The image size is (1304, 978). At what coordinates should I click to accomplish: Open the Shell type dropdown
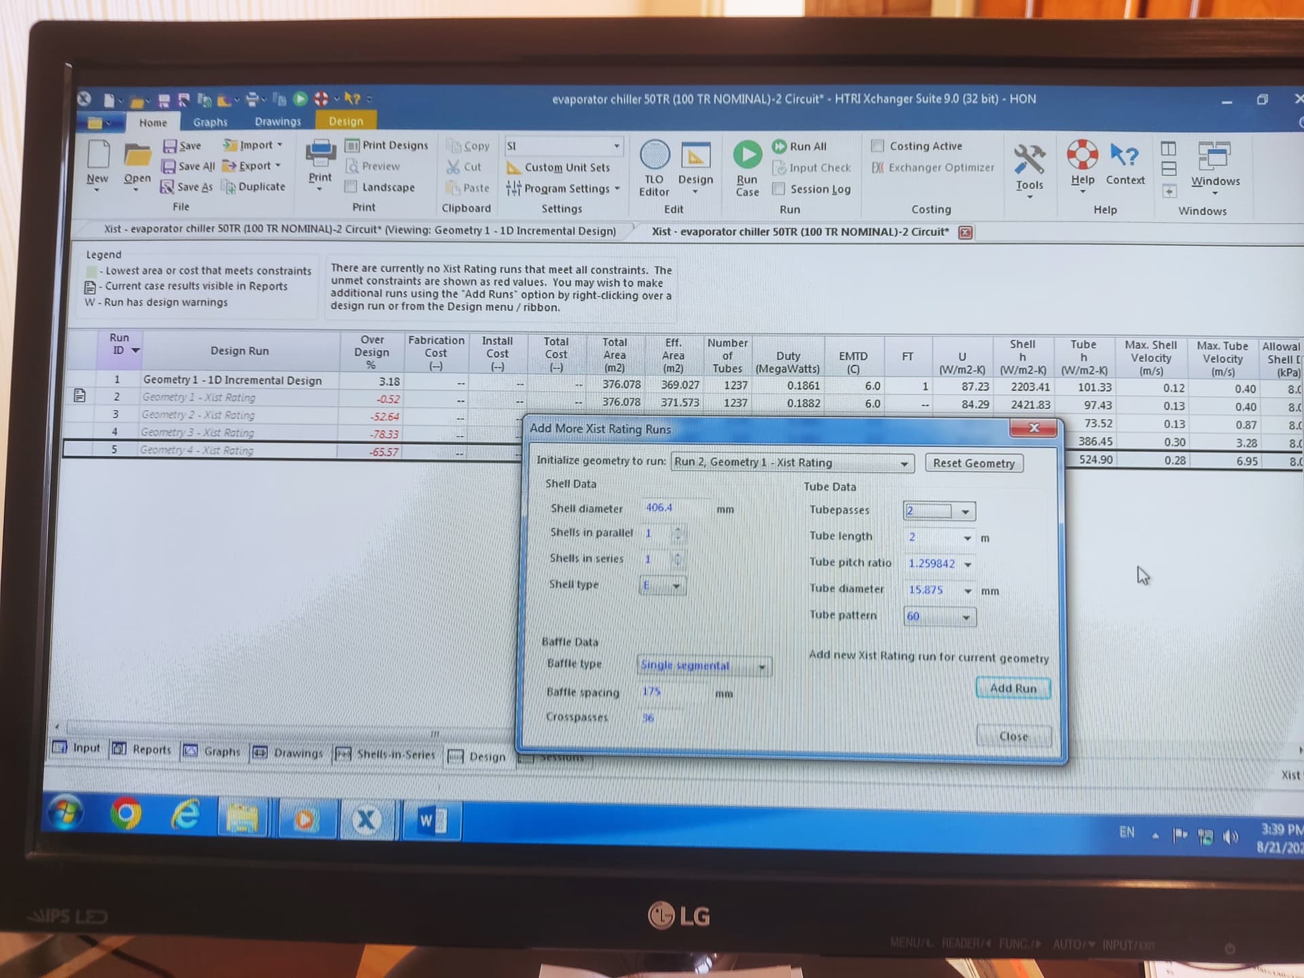tap(676, 586)
